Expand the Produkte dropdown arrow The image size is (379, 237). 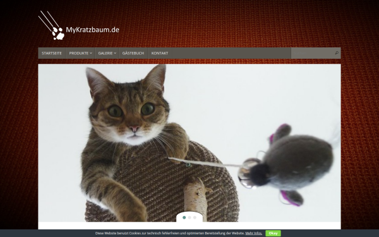91,53
